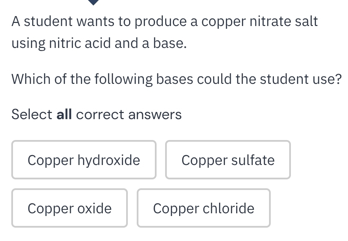This screenshot has height=241, width=348.
Task: Choose Copper oxide as an answer
Action: click(69, 208)
